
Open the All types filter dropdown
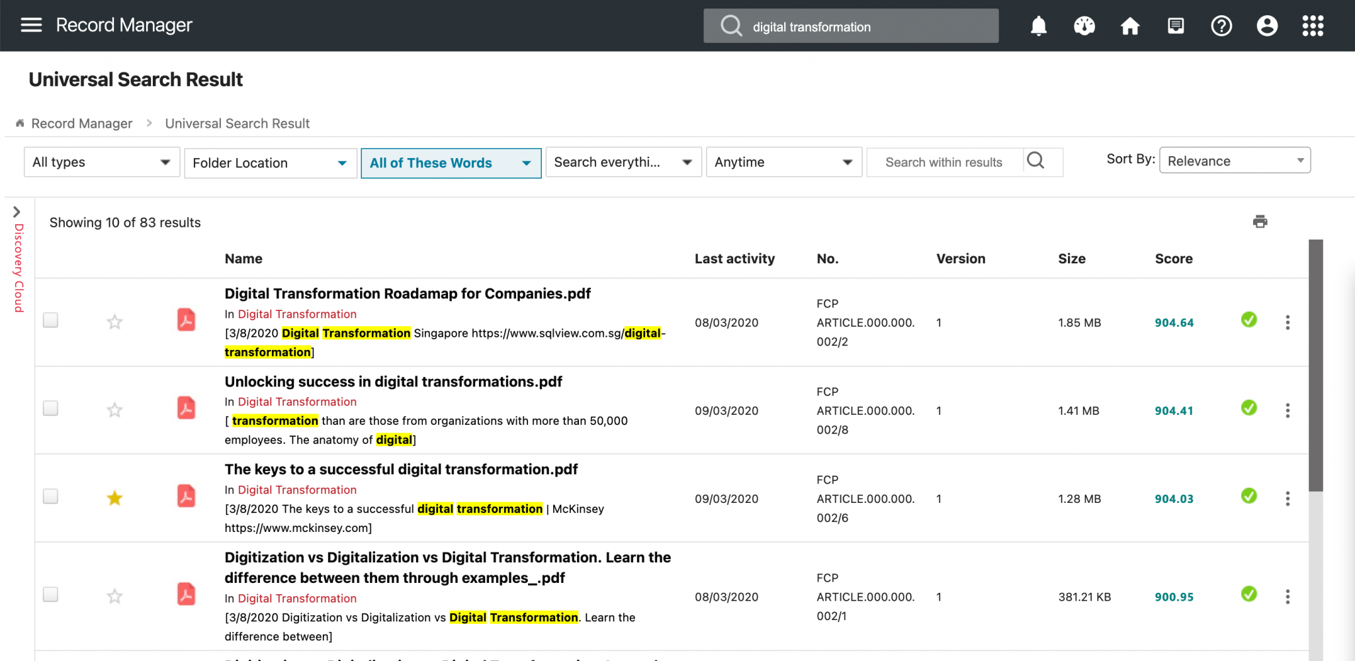point(101,162)
